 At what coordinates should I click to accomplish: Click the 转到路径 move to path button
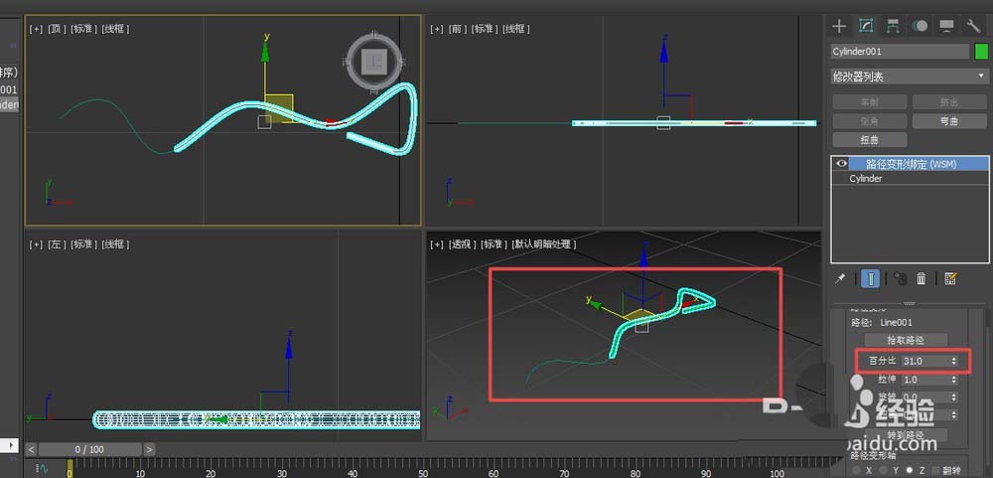(x=906, y=435)
